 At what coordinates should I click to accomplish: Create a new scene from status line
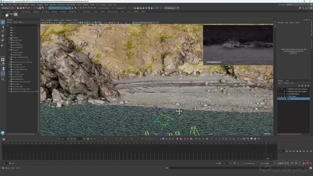18,8
